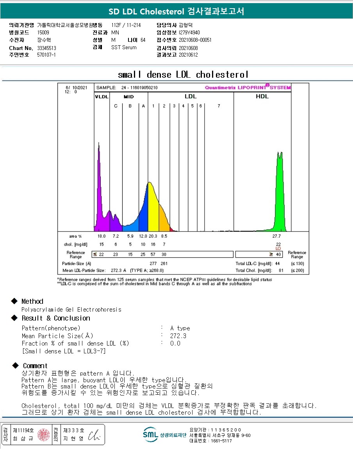The height and width of the screenshot is (449, 353).
Task: Click the comment line 상기환자 표현형은 pattern A
Action: (78, 373)
